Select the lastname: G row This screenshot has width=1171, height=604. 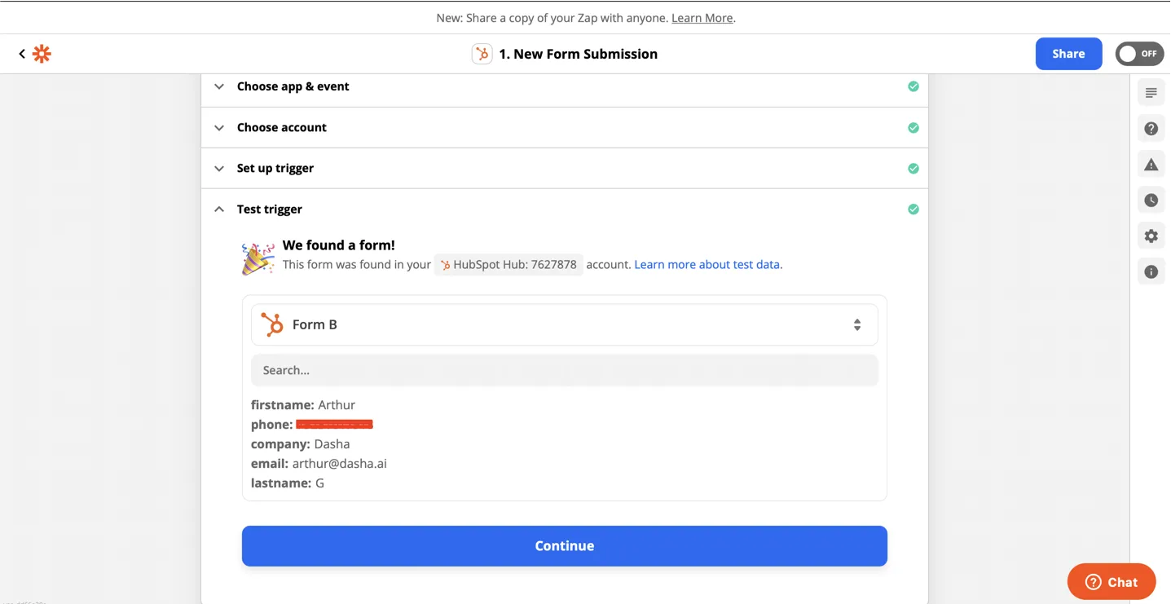pos(288,483)
